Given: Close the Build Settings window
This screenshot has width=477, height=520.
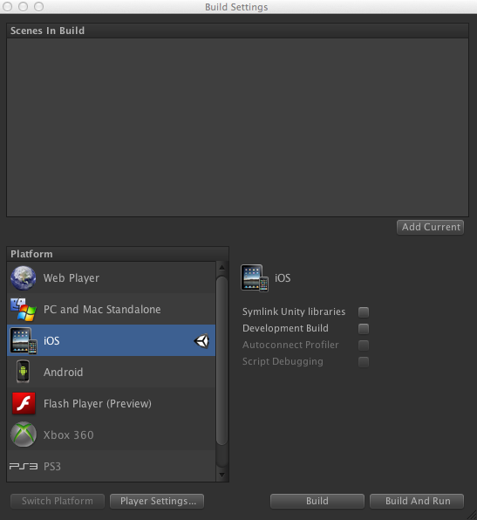Looking at the screenshot, I should (x=7, y=6).
